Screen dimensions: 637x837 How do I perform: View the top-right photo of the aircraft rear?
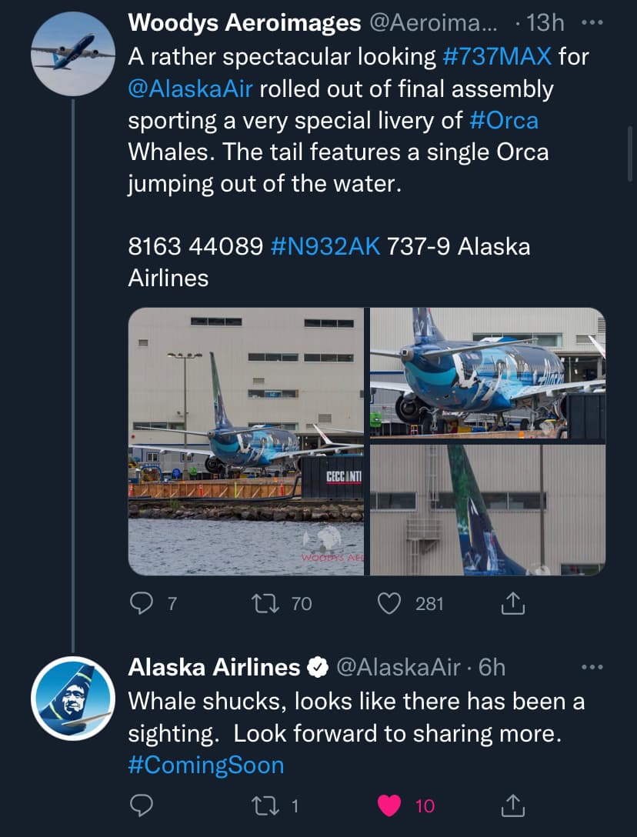pyautogui.click(x=488, y=372)
